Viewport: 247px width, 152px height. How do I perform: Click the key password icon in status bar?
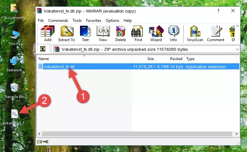click(46, 142)
